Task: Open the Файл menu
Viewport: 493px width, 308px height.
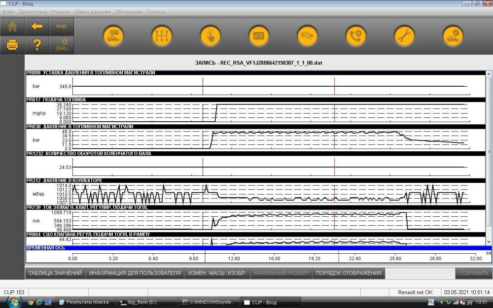Action: 9,12
